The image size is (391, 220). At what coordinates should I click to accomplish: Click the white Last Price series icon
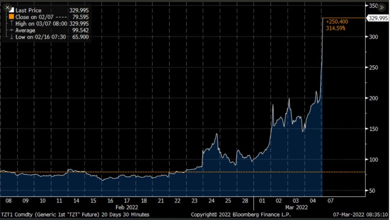coord(11,10)
